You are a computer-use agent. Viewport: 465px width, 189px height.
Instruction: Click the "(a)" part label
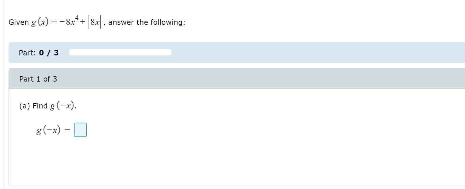pos(25,106)
